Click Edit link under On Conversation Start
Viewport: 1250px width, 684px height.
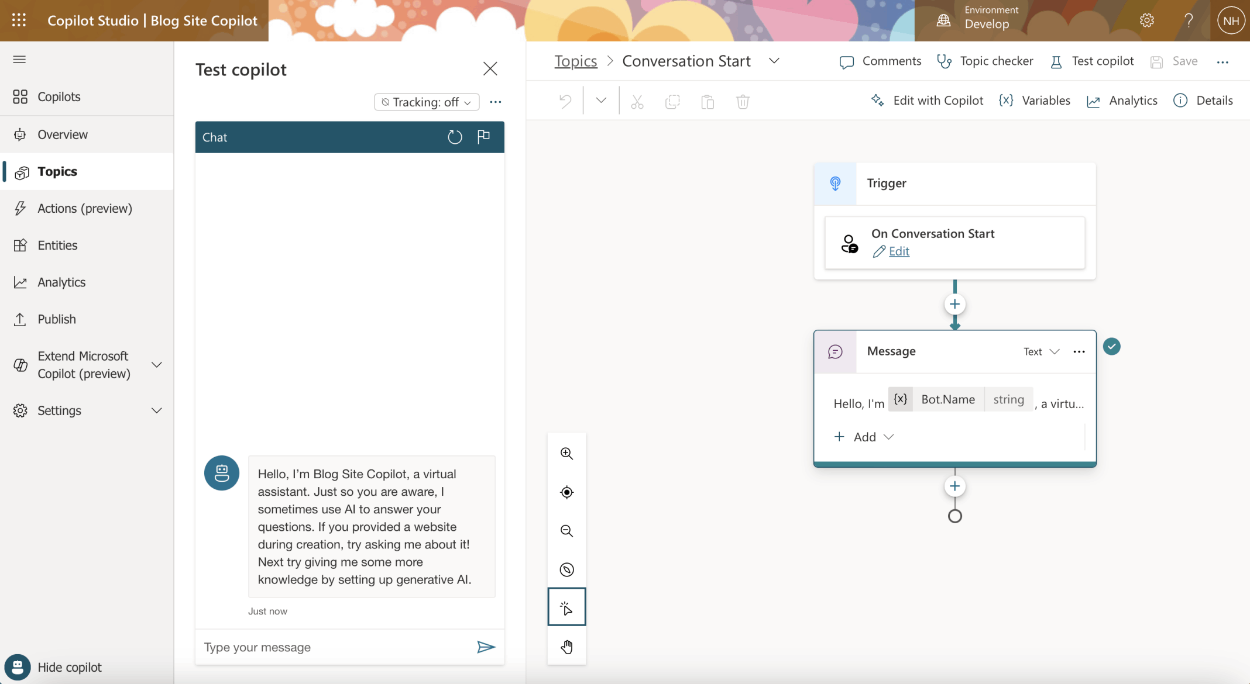point(899,251)
